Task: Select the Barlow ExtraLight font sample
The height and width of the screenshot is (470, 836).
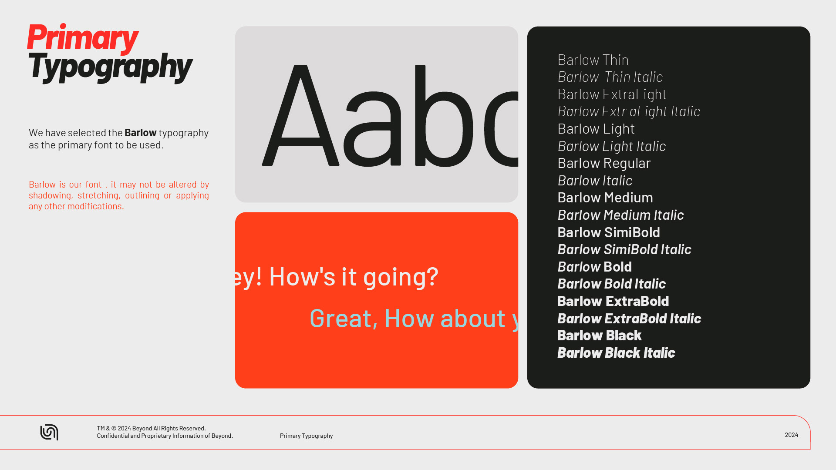Action: click(x=612, y=94)
